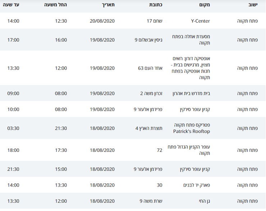Select the 'אופטיקה דורון' place cell
The width and height of the screenshot is (266, 211).
191,68
